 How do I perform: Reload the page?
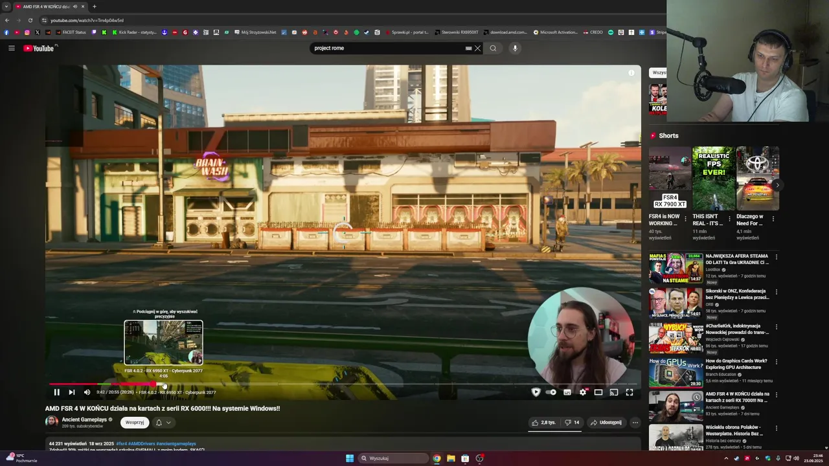[x=30, y=20]
